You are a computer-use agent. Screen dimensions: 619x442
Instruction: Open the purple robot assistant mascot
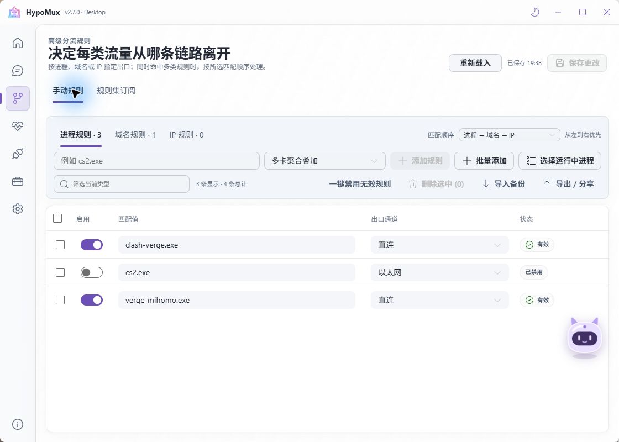coord(585,338)
